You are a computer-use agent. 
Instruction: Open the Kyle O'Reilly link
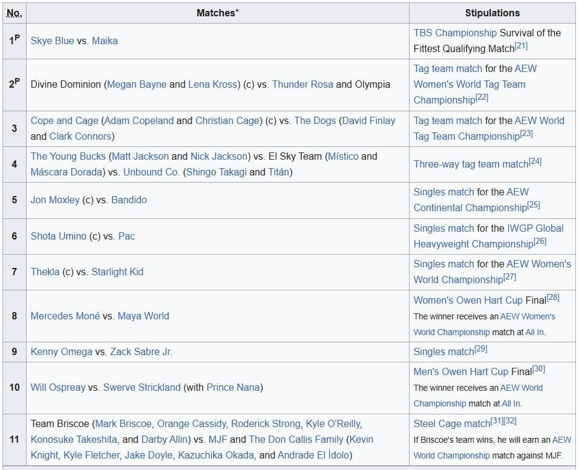point(333,424)
